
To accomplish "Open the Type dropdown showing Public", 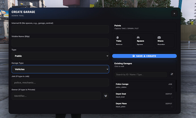I will [60, 56].
